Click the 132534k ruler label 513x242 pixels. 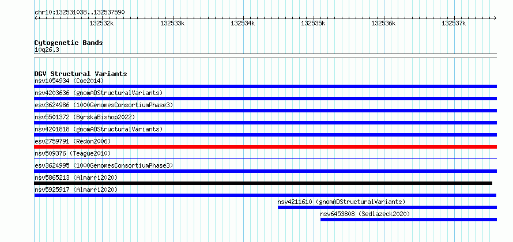coord(243,23)
